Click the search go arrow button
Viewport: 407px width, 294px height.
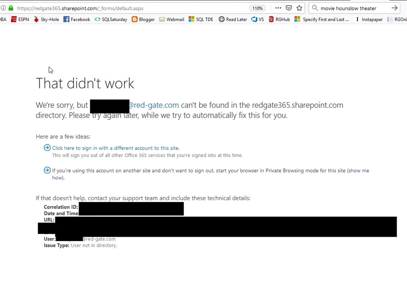click(394, 8)
